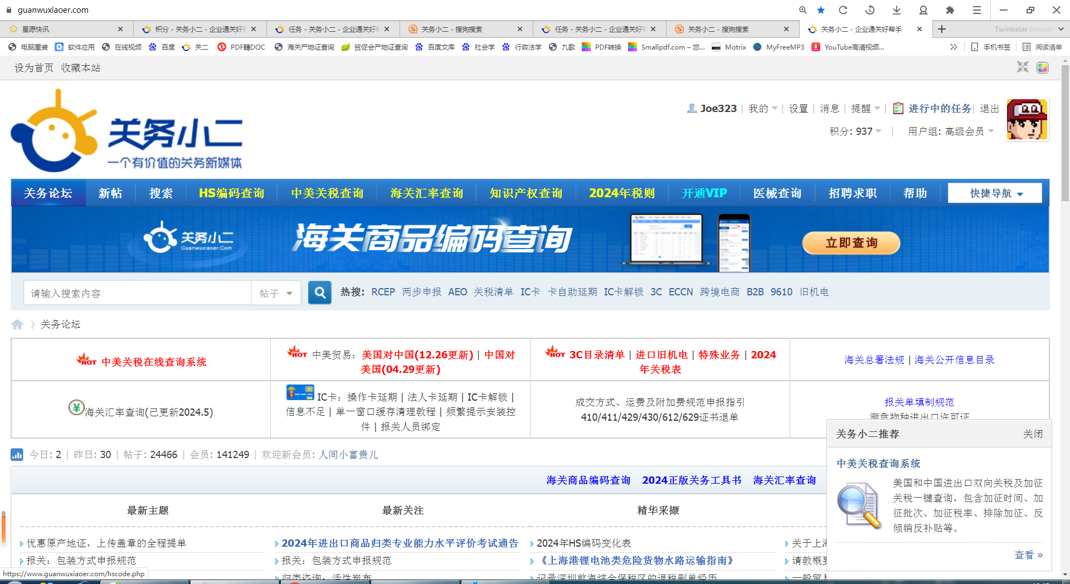Viewport: 1070px width, 584px height.
Task: Click the IC card icon
Action: [x=300, y=393]
